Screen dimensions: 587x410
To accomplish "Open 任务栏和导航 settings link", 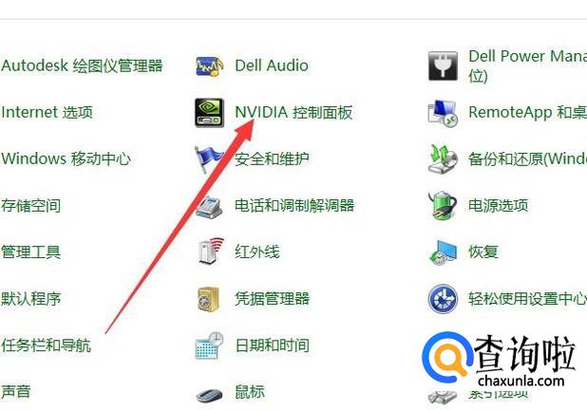I will click(46, 345).
